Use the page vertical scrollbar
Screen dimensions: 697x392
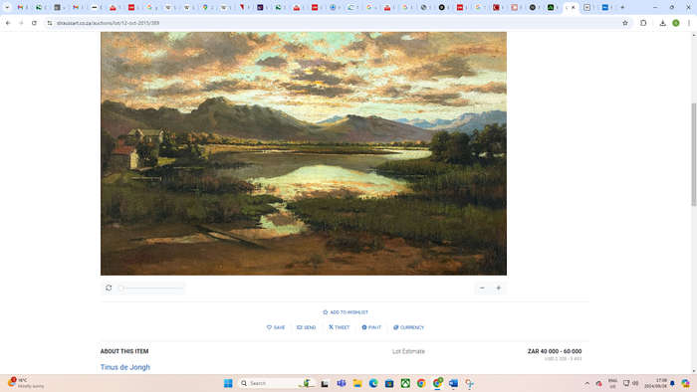[693, 154]
